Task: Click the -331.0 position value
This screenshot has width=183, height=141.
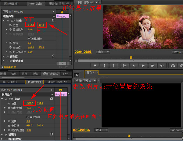Action: [30, 103]
